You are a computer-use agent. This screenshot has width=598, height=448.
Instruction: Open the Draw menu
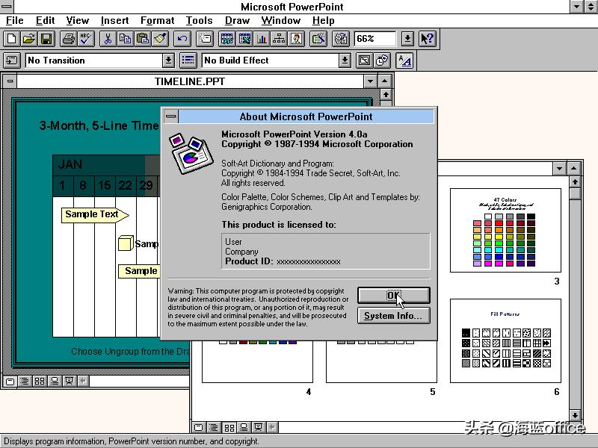coord(237,20)
